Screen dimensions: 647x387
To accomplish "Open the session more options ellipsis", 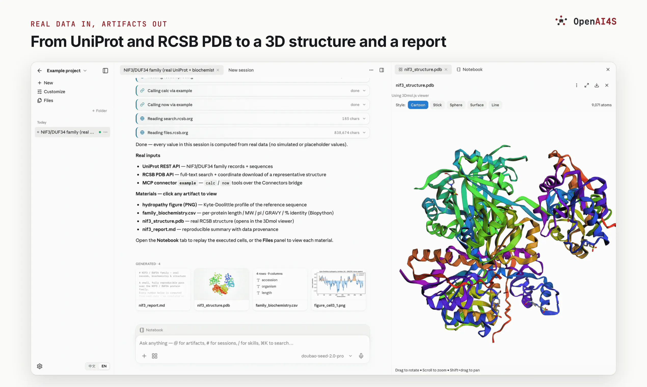I will pyautogui.click(x=371, y=70).
